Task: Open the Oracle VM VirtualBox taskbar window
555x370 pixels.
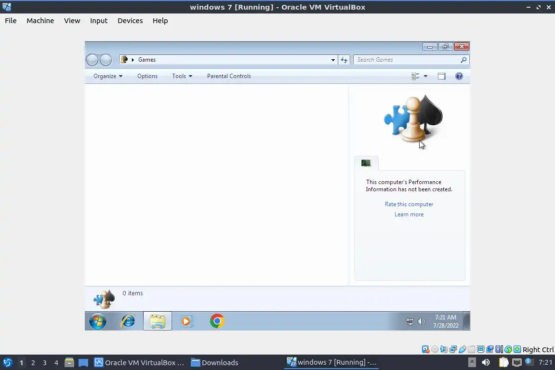Action: click(x=139, y=363)
